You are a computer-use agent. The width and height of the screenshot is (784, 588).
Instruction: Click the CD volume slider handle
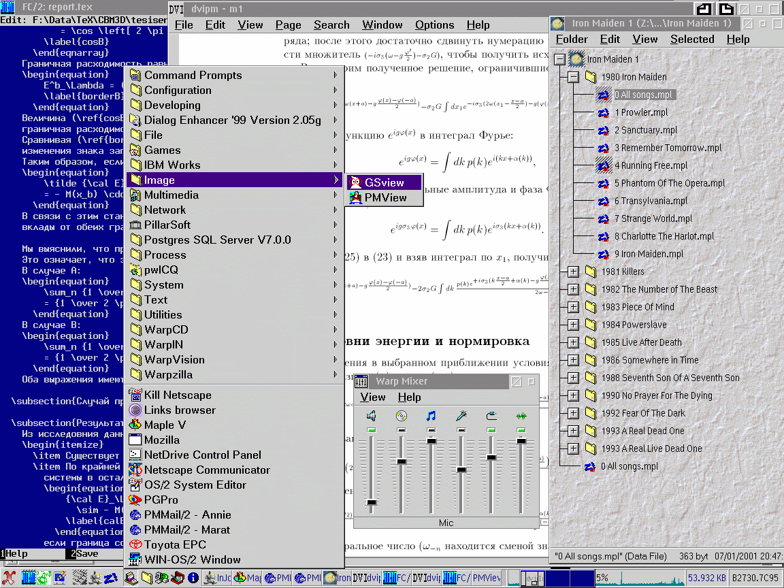pos(401,461)
